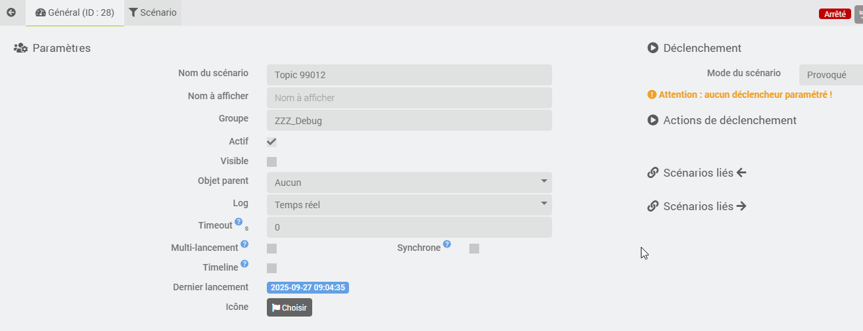Enable the Synchrone checkbox
The height and width of the screenshot is (331, 863).
474,248
